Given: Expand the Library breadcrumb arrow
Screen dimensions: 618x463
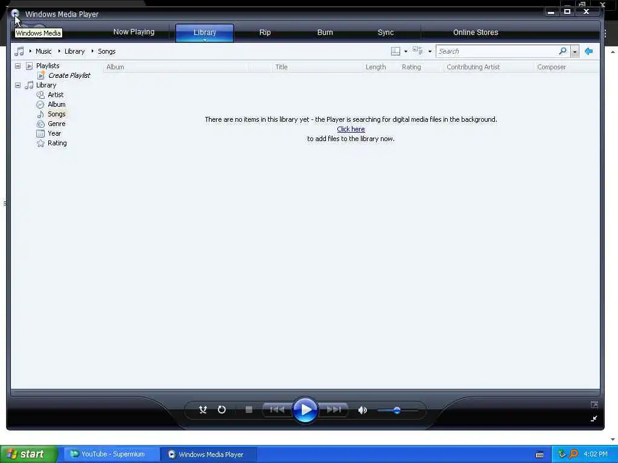Looking at the screenshot, I should (x=59, y=51).
